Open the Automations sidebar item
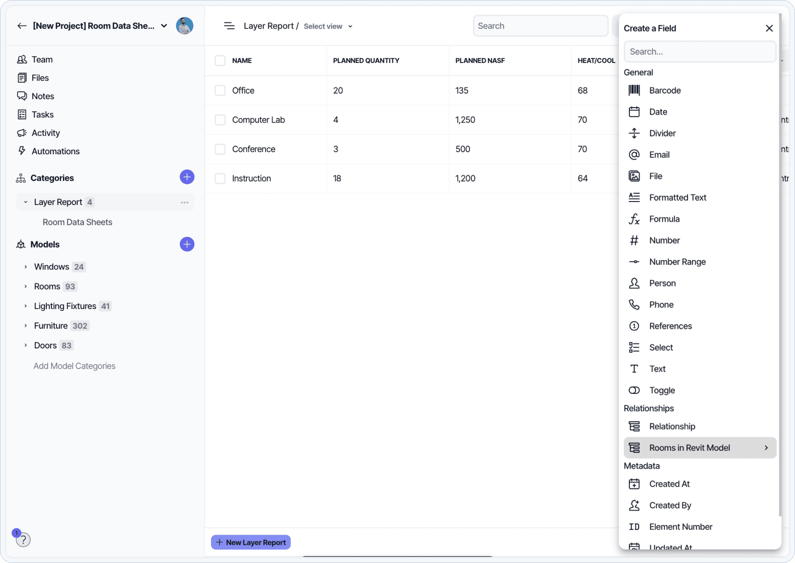795x563 pixels. pyautogui.click(x=55, y=151)
